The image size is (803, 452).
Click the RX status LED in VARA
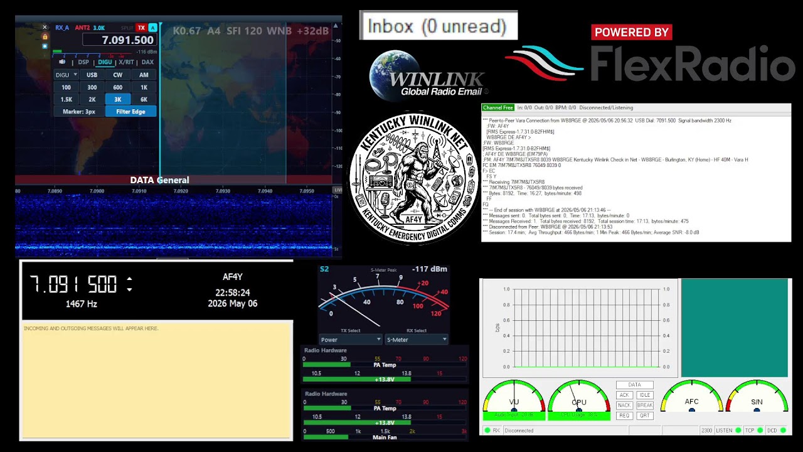[x=487, y=430]
